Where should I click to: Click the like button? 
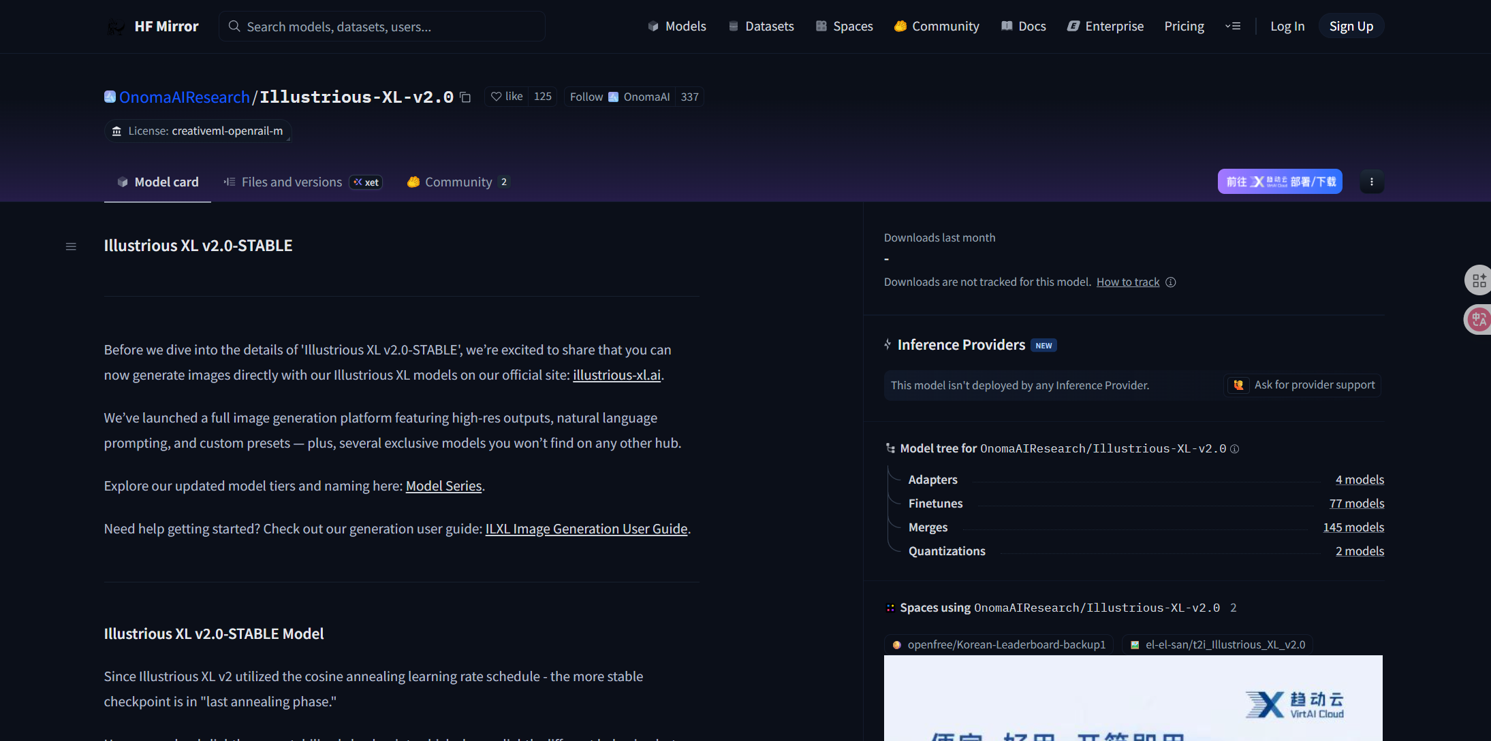click(x=507, y=97)
